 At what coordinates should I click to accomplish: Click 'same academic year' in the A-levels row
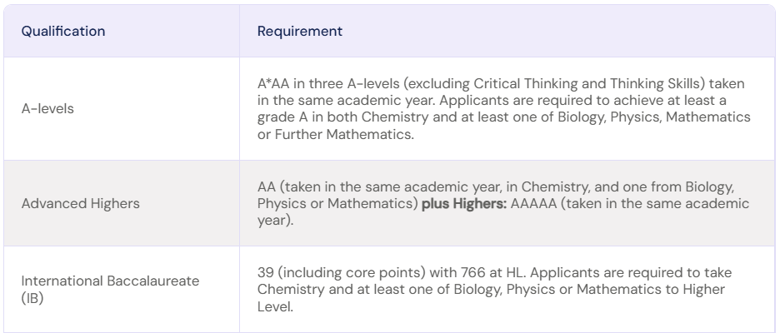[x=367, y=100]
